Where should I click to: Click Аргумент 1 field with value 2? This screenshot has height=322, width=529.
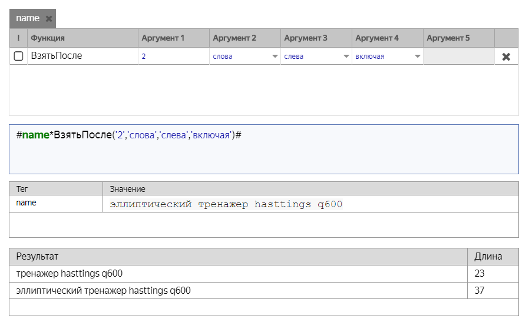point(173,57)
